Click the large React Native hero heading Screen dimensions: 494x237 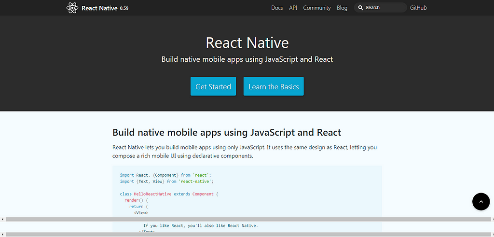247,43
